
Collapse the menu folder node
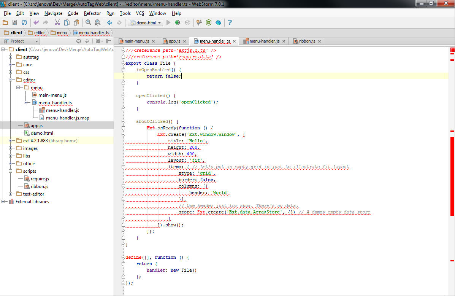click(18, 87)
